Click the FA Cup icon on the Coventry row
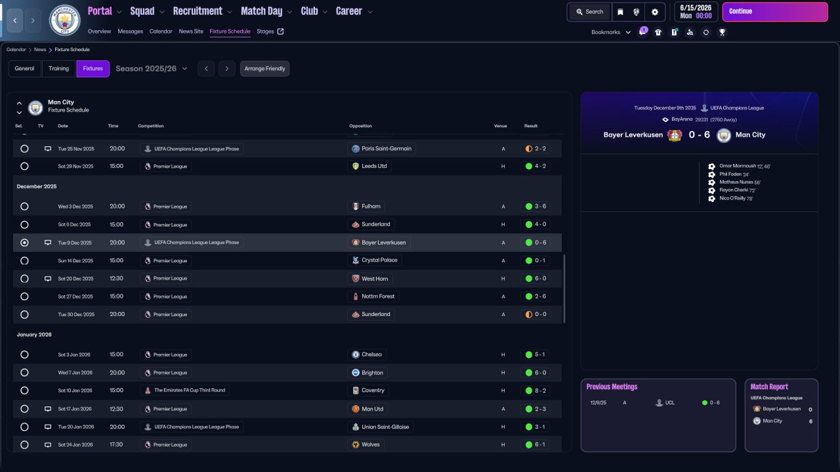Viewport: 840px width, 472px height. tap(148, 391)
